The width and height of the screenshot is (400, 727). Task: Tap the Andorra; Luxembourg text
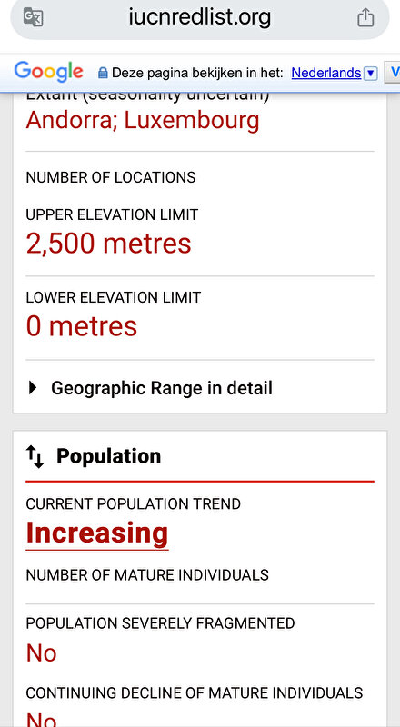click(x=143, y=120)
